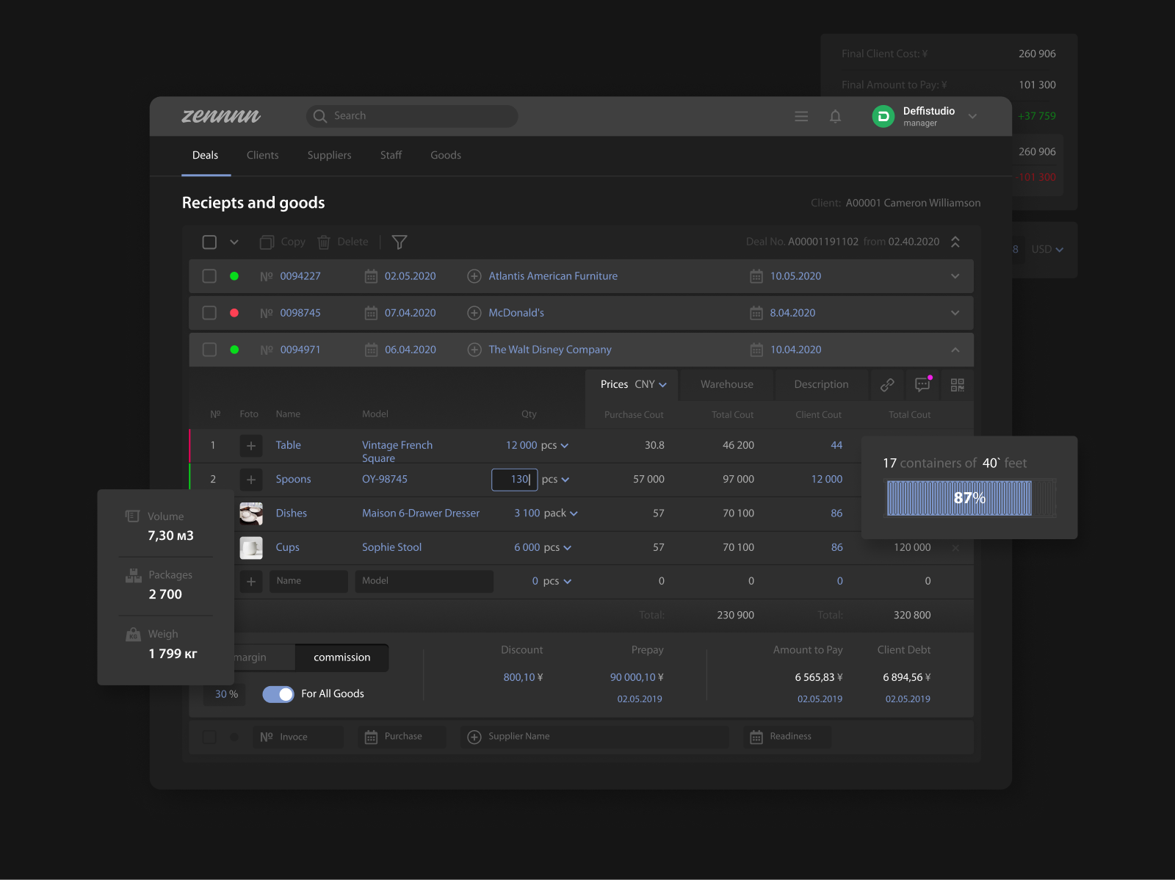Click the QR code icon
The height and width of the screenshot is (880, 1175).
point(957,384)
